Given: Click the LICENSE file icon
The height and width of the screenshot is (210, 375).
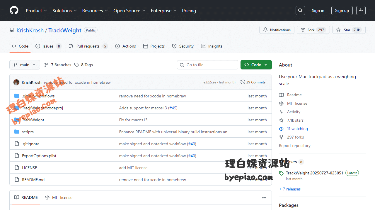Looking at the screenshot, I should point(17,168).
